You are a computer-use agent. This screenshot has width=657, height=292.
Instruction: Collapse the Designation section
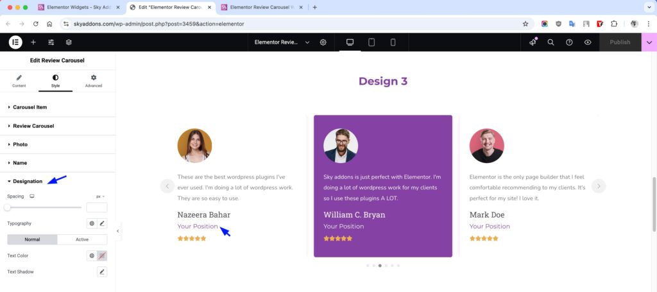(x=57, y=181)
